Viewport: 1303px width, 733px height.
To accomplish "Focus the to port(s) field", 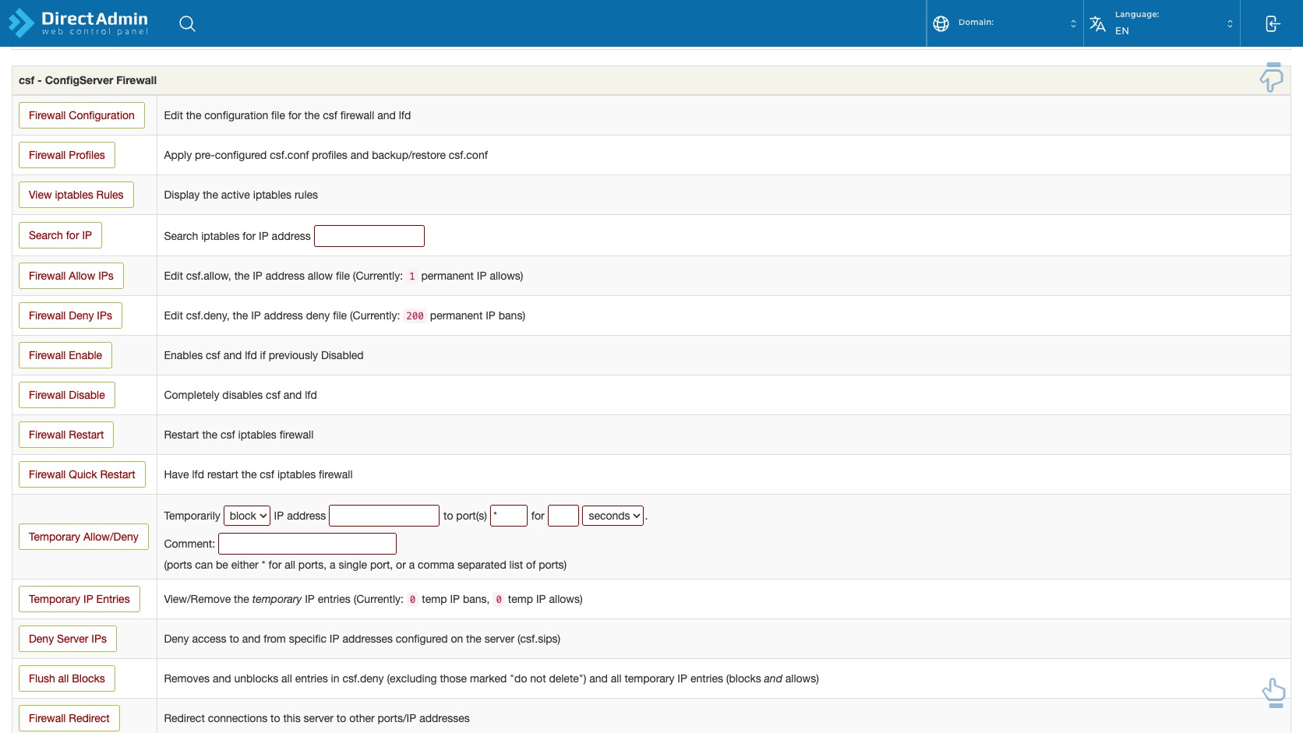I will (509, 516).
